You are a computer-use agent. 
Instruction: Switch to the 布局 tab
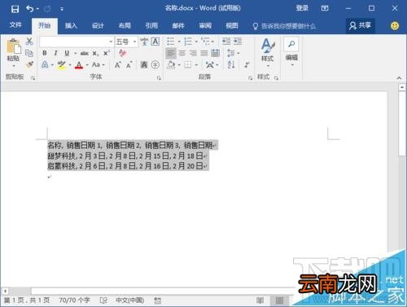point(125,26)
